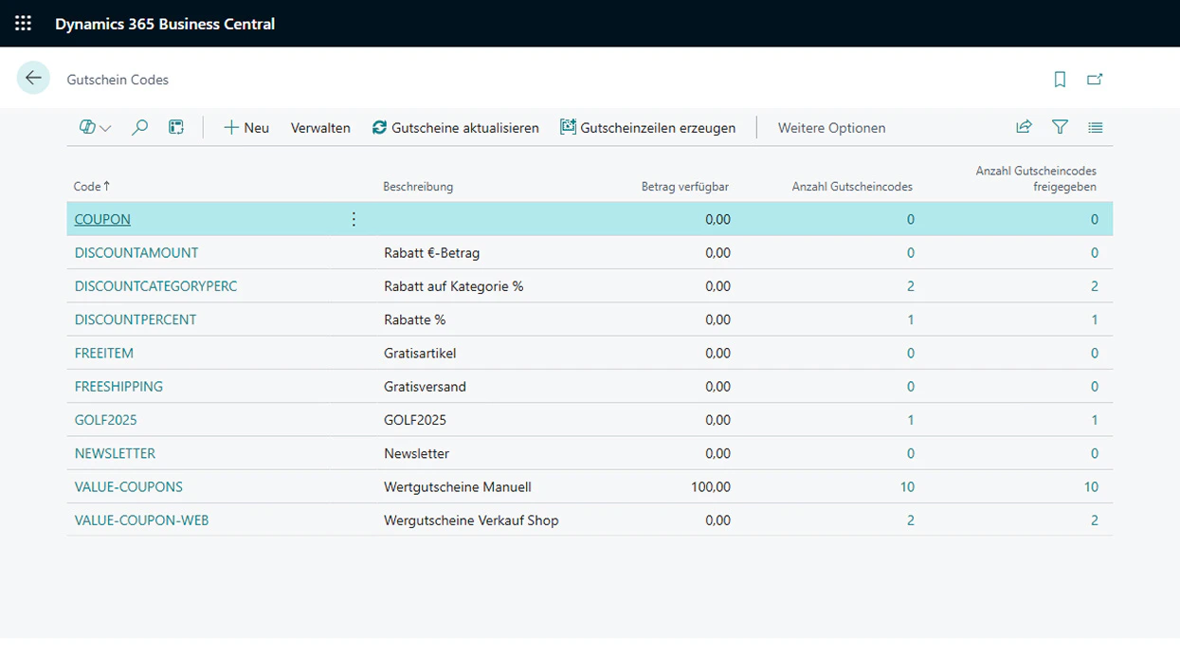Open the NEWSLETTER code link
This screenshot has height=657, width=1180.
point(115,453)
